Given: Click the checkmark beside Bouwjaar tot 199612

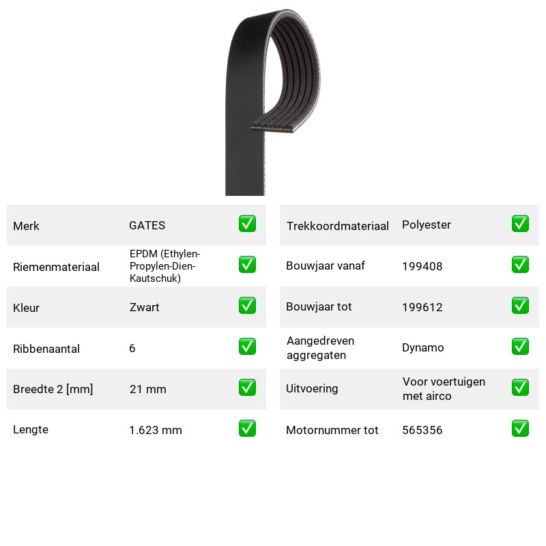Looking at the screenshot, I should [x=520, y=305].
